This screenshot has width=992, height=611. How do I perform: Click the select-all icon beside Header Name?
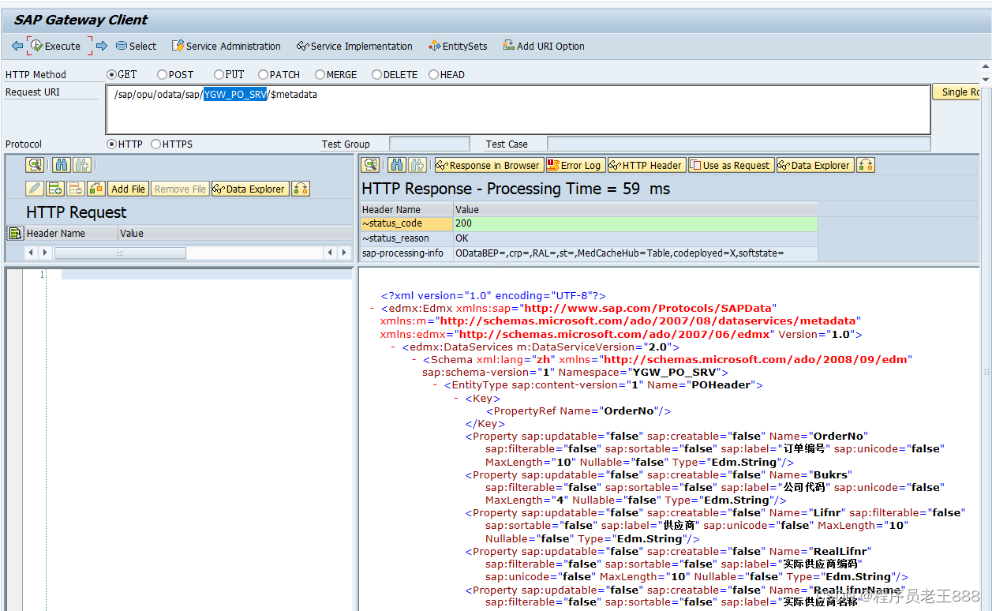click(x=15, y=233)
